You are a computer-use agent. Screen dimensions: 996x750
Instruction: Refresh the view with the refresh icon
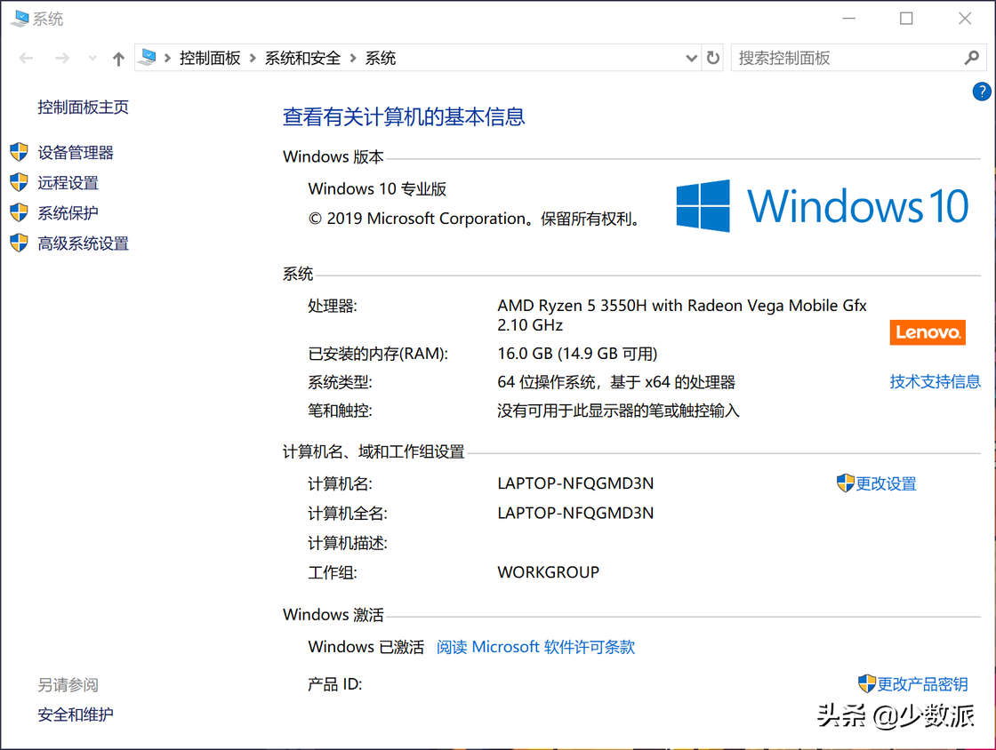click(713, 57)
